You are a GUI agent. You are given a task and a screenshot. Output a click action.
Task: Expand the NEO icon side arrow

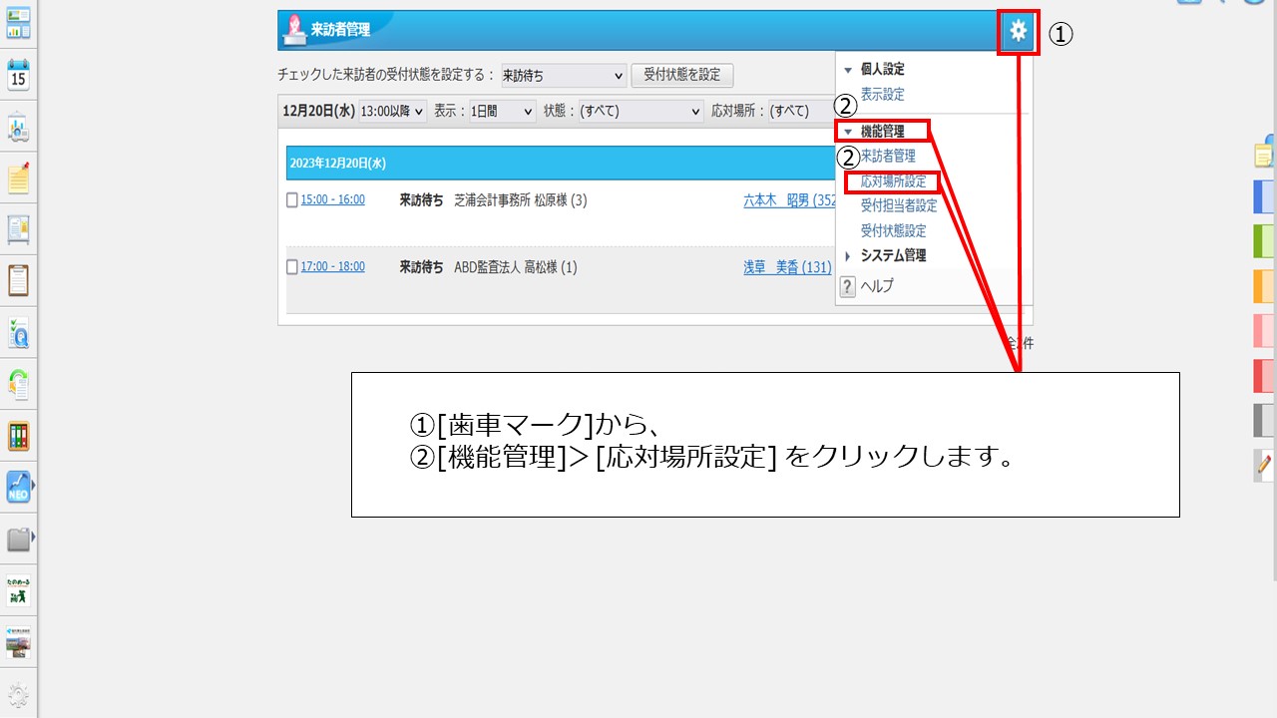click(x=35, y=487)
